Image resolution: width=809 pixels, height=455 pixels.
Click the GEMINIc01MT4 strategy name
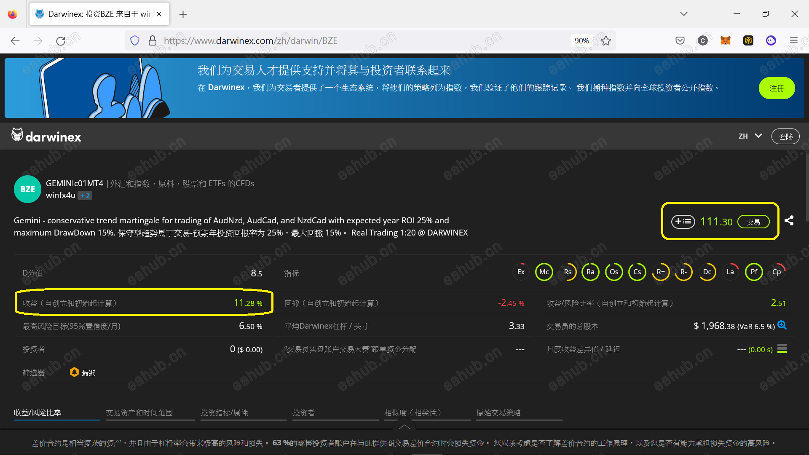[x=75, y=183]
